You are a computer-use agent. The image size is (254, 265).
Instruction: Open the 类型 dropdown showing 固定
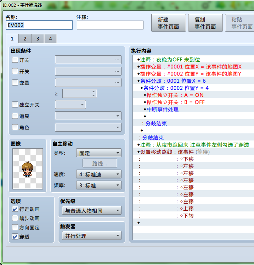(99, 153)
